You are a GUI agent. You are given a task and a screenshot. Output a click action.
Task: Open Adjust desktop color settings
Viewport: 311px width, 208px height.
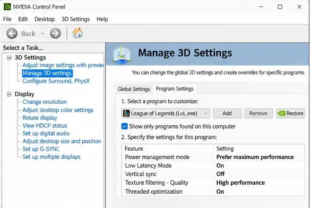coord(58,110)
